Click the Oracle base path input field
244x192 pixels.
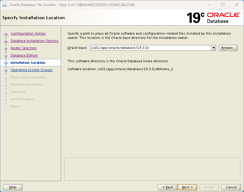pyautogui.click(x=150, y=48)
